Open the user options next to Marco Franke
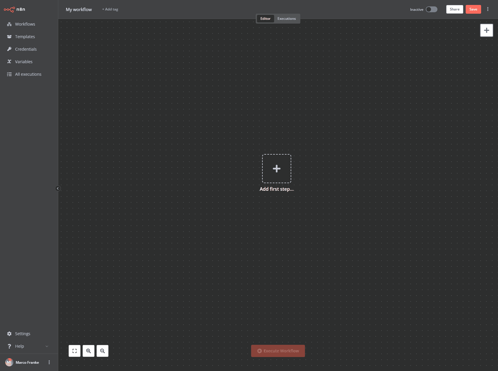 [49, 362]
